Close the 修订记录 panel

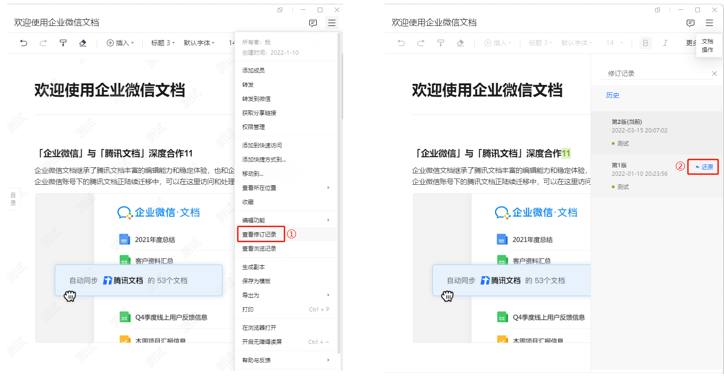point(715,74)
